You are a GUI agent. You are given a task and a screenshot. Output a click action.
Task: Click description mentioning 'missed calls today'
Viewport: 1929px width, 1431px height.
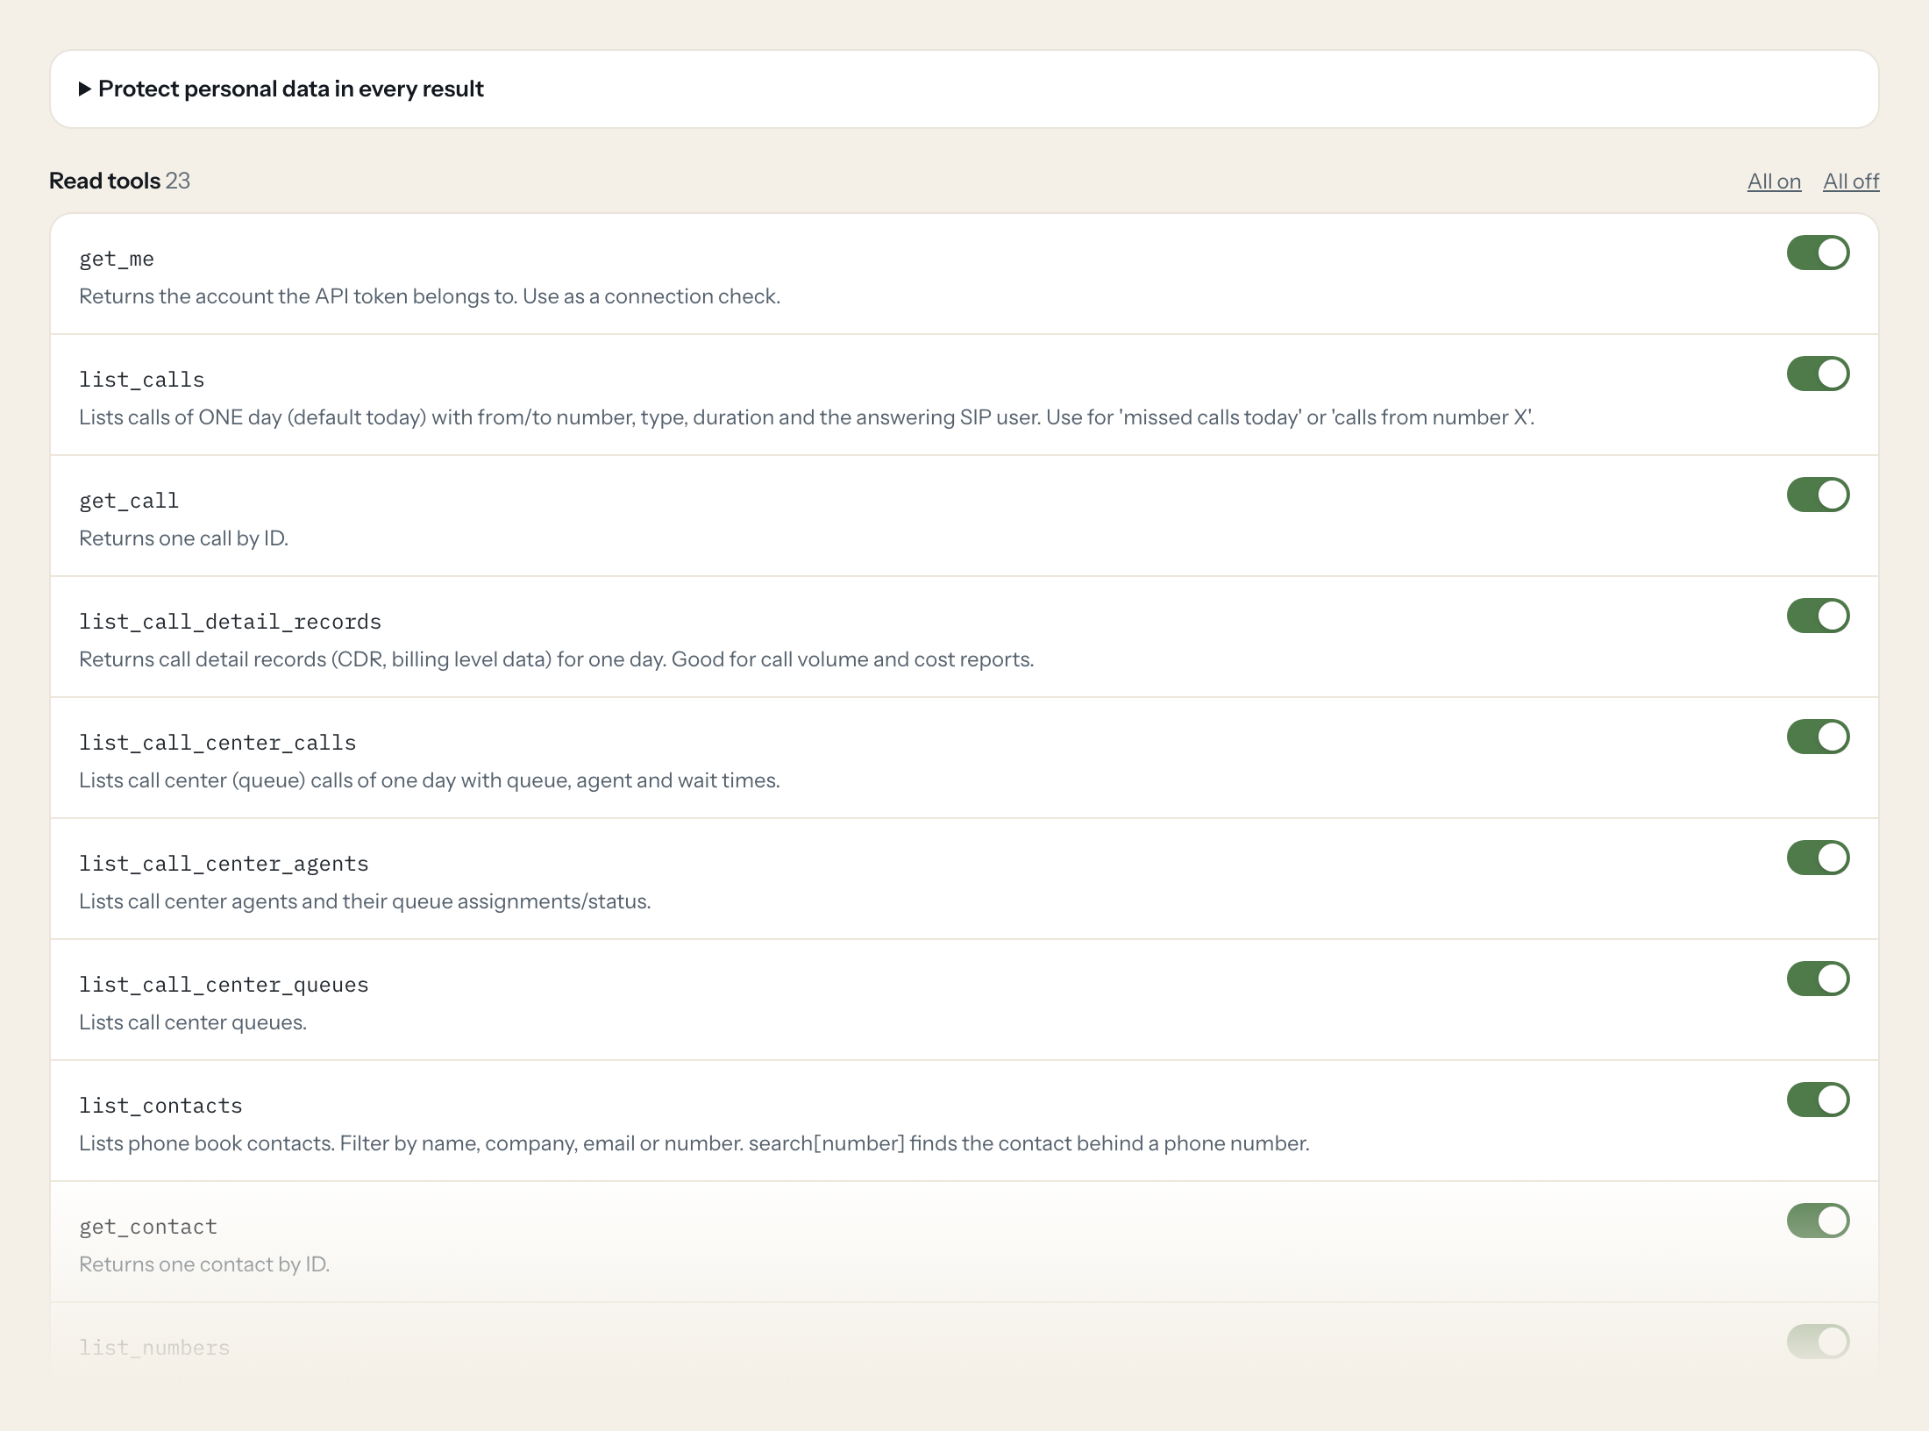coord(807,417)
